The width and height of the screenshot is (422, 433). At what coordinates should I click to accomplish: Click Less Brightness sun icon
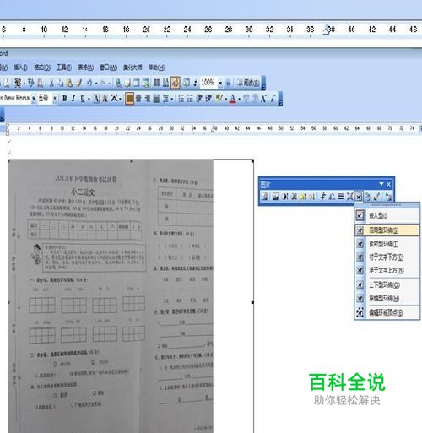tap(311, 197)
